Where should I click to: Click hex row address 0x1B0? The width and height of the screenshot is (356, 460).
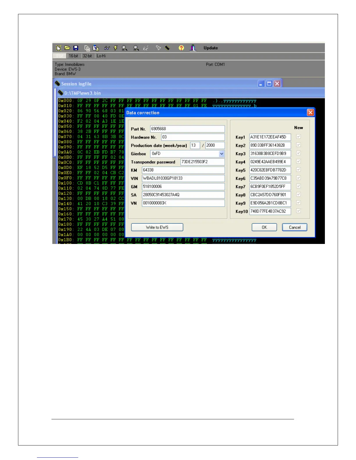point(66,240)
